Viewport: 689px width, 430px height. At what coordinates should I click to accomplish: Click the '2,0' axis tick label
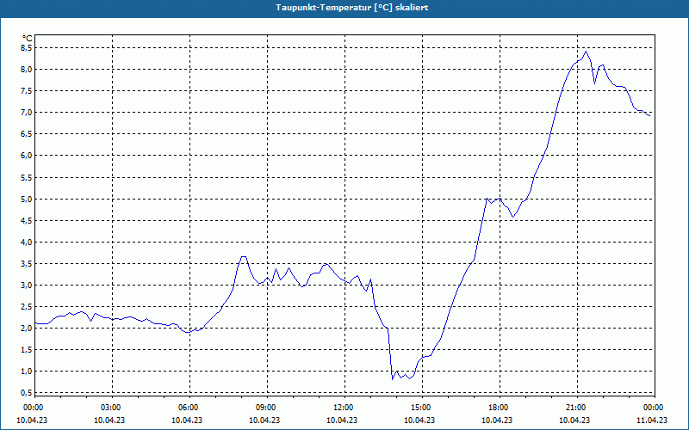click(27, 329)
